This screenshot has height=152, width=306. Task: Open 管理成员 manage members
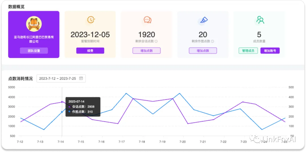point(248,51)
